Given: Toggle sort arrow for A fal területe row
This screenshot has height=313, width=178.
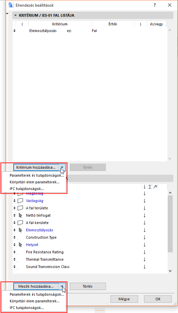Looking at the screenshot, I should [144, 208].
